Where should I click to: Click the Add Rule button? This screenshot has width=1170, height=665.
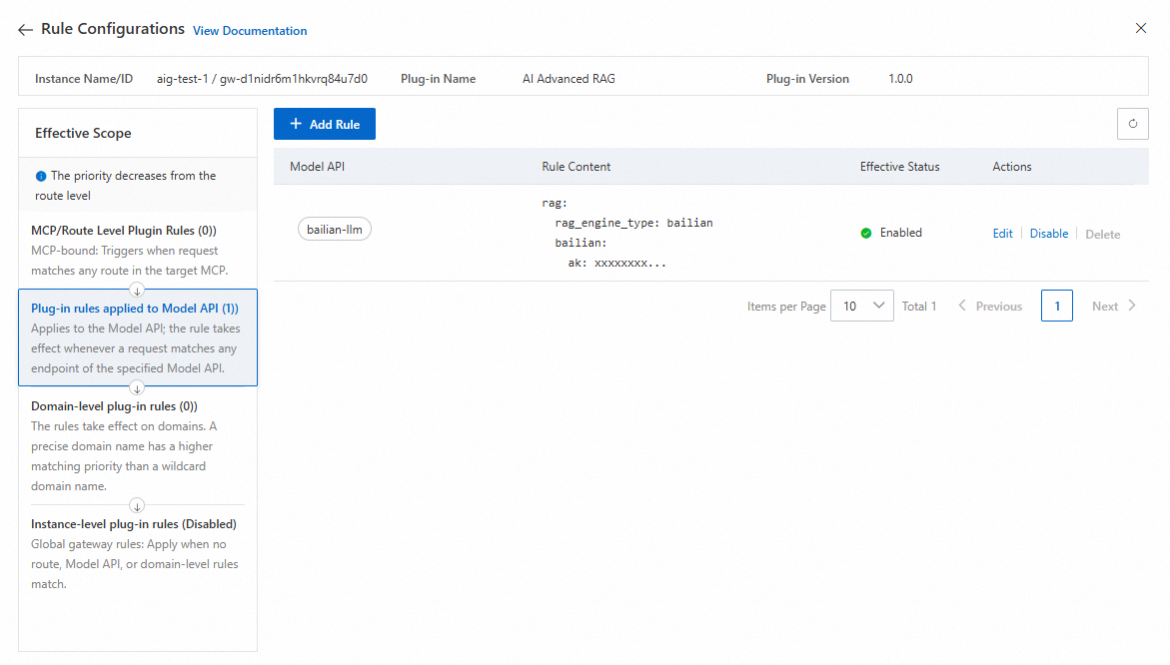325,124
